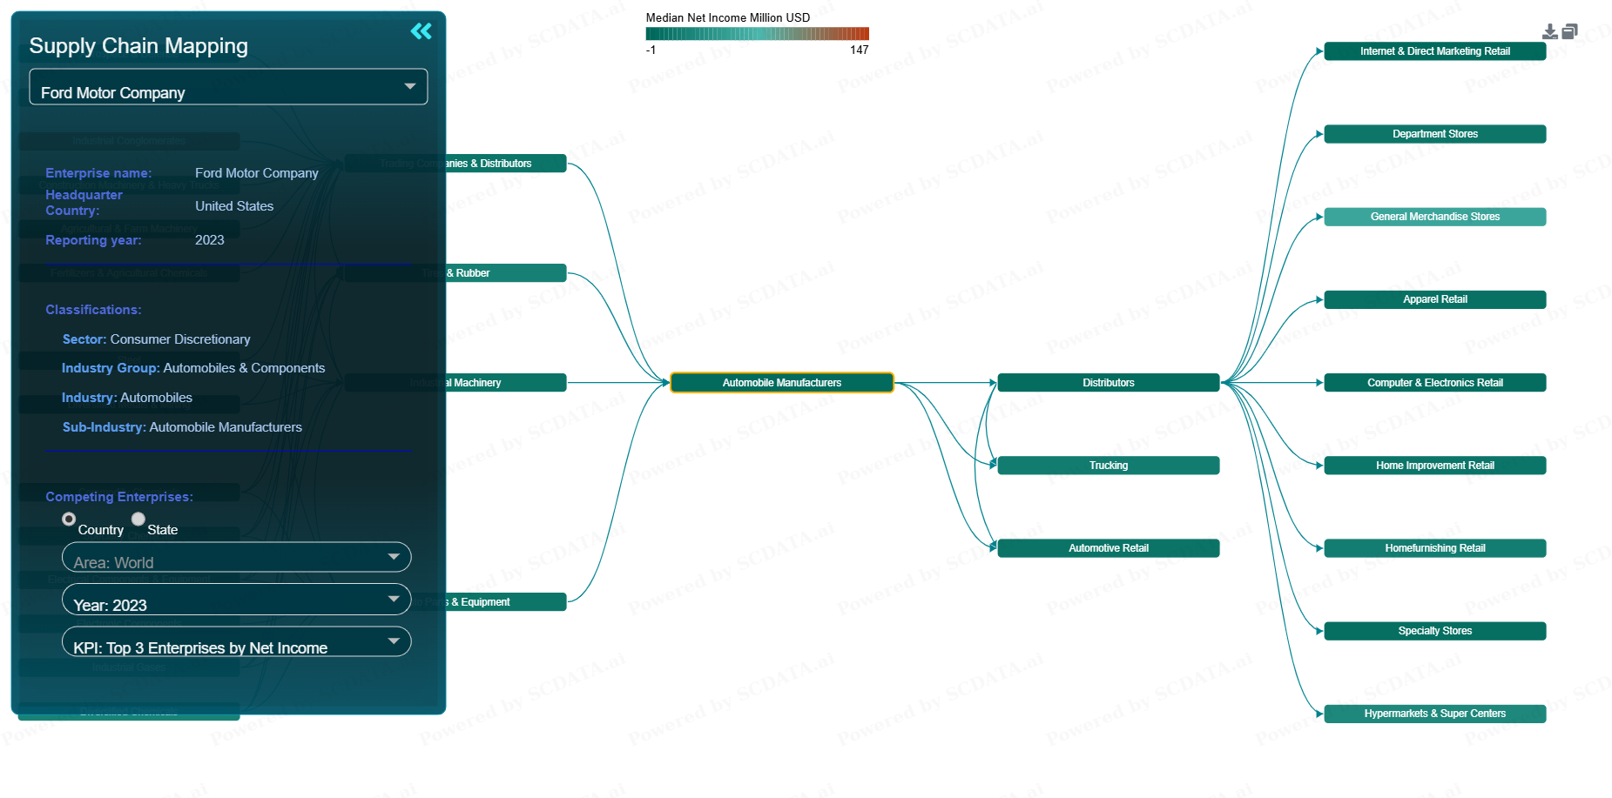Select the Trucking node
This screenshot has width=1612, height=798.
(1109, 466)
